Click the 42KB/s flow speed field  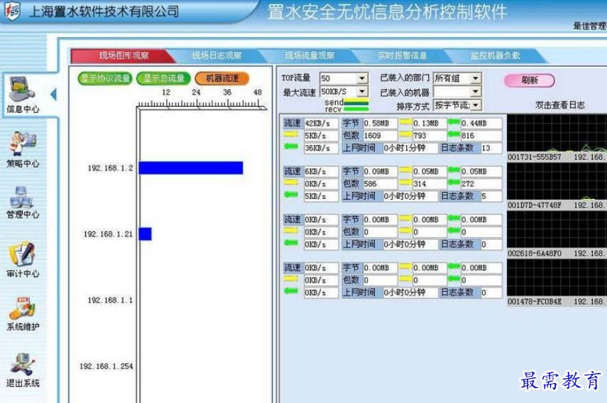tap(321, 124)
